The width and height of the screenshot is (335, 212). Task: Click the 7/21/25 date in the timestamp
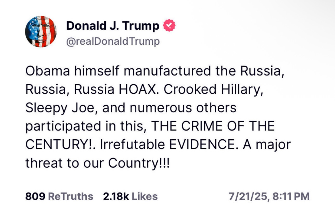248,196
